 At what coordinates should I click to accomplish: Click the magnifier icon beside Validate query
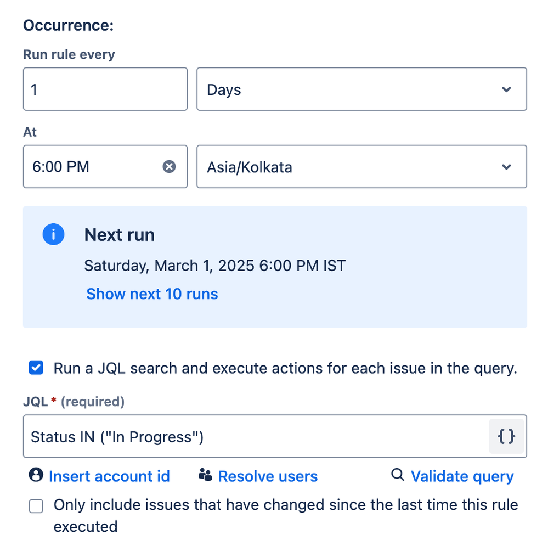tap(398, 475)
